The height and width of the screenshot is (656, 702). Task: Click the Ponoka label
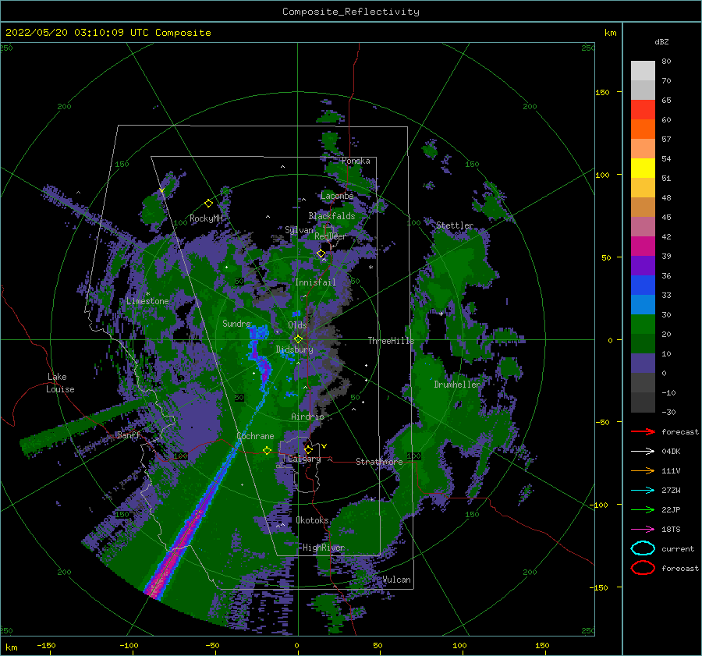coord(356,161)
